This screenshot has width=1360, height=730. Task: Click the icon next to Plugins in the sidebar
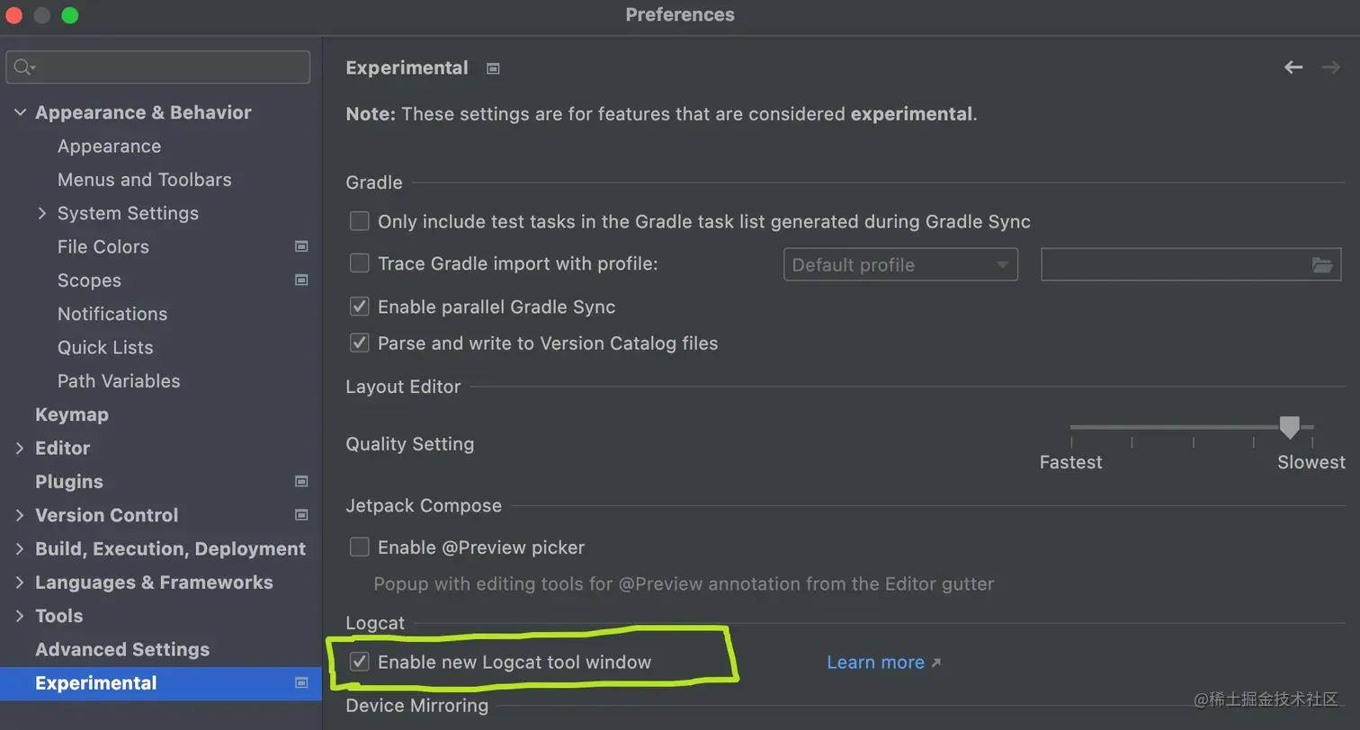(301, 481)
